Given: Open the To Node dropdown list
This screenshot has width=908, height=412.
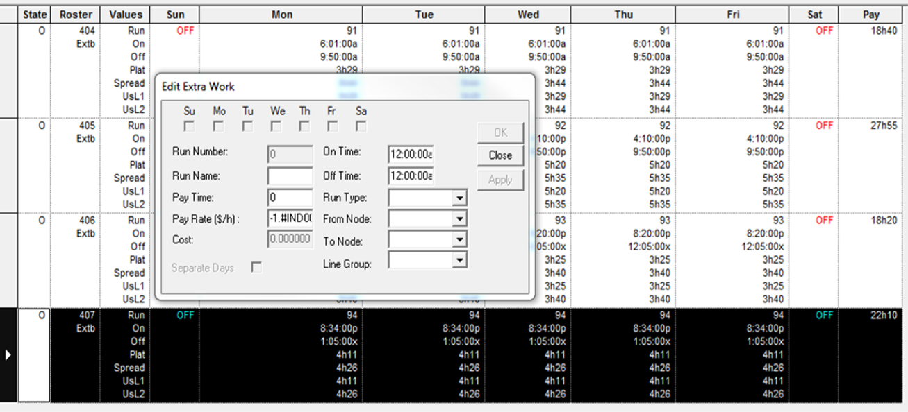Looking at the screenshot, I should (x=459, y=241).
